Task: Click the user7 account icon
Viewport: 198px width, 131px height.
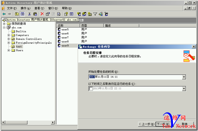Action: pyautogui.click(x=59, y=38)
